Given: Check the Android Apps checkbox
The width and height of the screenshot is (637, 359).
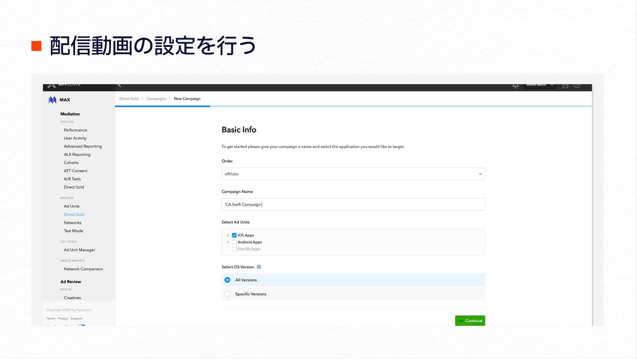Looking at the screenshot, I should [234, 242].
